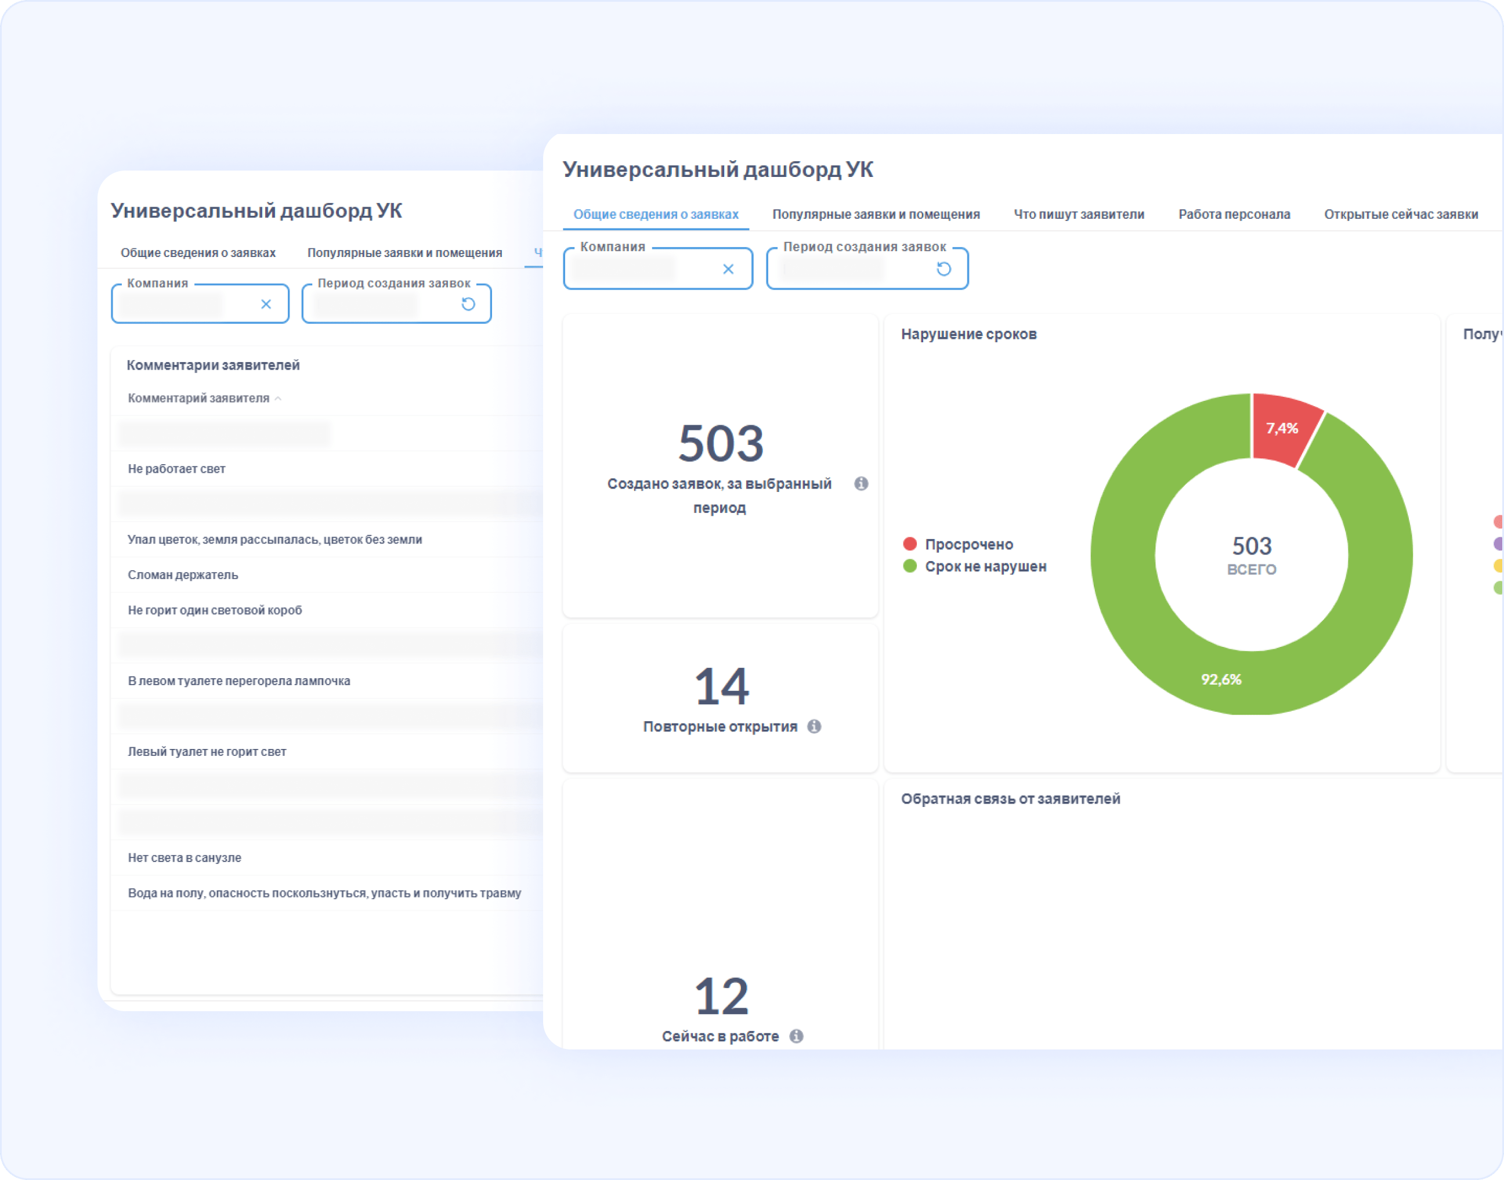Click info icon beside Сейчас в работе
Screen dimensions: 1504x1180
pyautogui.click(x=796, y=1036)
